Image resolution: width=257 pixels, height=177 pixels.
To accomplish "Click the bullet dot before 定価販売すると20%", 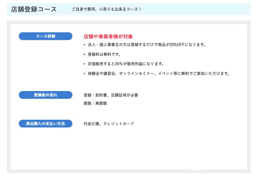I will pyautogui.click(x=84, y=64).
